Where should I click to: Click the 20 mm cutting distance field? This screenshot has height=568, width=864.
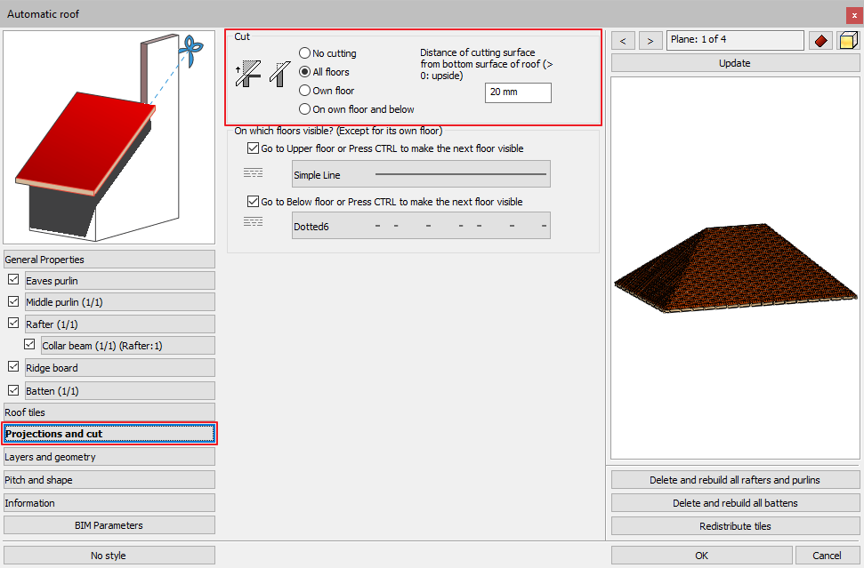tap(518, 92)
